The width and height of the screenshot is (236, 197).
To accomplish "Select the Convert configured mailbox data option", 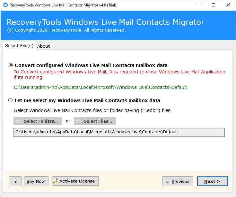I will click(x=11, y=65).
